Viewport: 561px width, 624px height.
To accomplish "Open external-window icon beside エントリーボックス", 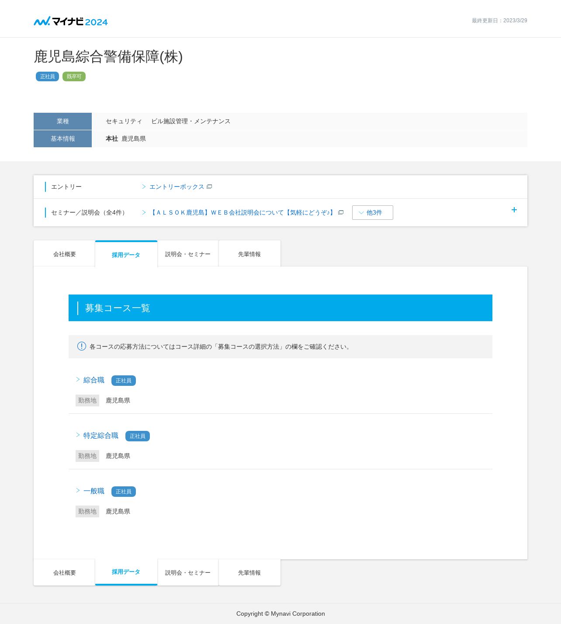I will pos(209,187).
